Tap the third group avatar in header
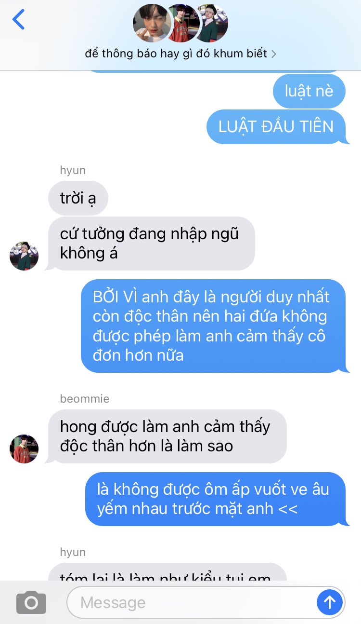The image size is (361, 624). 212,23
